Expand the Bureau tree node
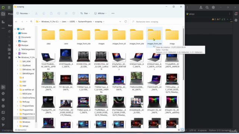Screen dimensions: 239x134 16,33
